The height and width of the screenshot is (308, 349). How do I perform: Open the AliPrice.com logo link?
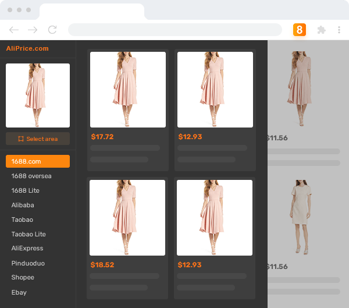pyautogui.click(x=27, y=49)
